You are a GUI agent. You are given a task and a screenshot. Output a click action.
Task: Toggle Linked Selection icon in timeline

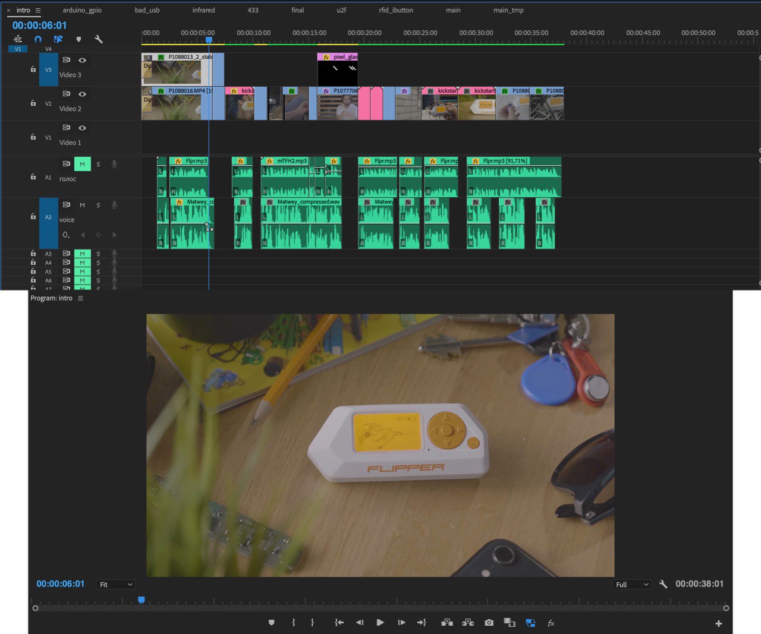click(x=58, y=39)
